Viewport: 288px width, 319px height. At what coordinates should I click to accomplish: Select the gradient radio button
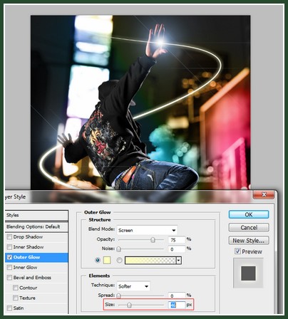(x=119, y=261)
